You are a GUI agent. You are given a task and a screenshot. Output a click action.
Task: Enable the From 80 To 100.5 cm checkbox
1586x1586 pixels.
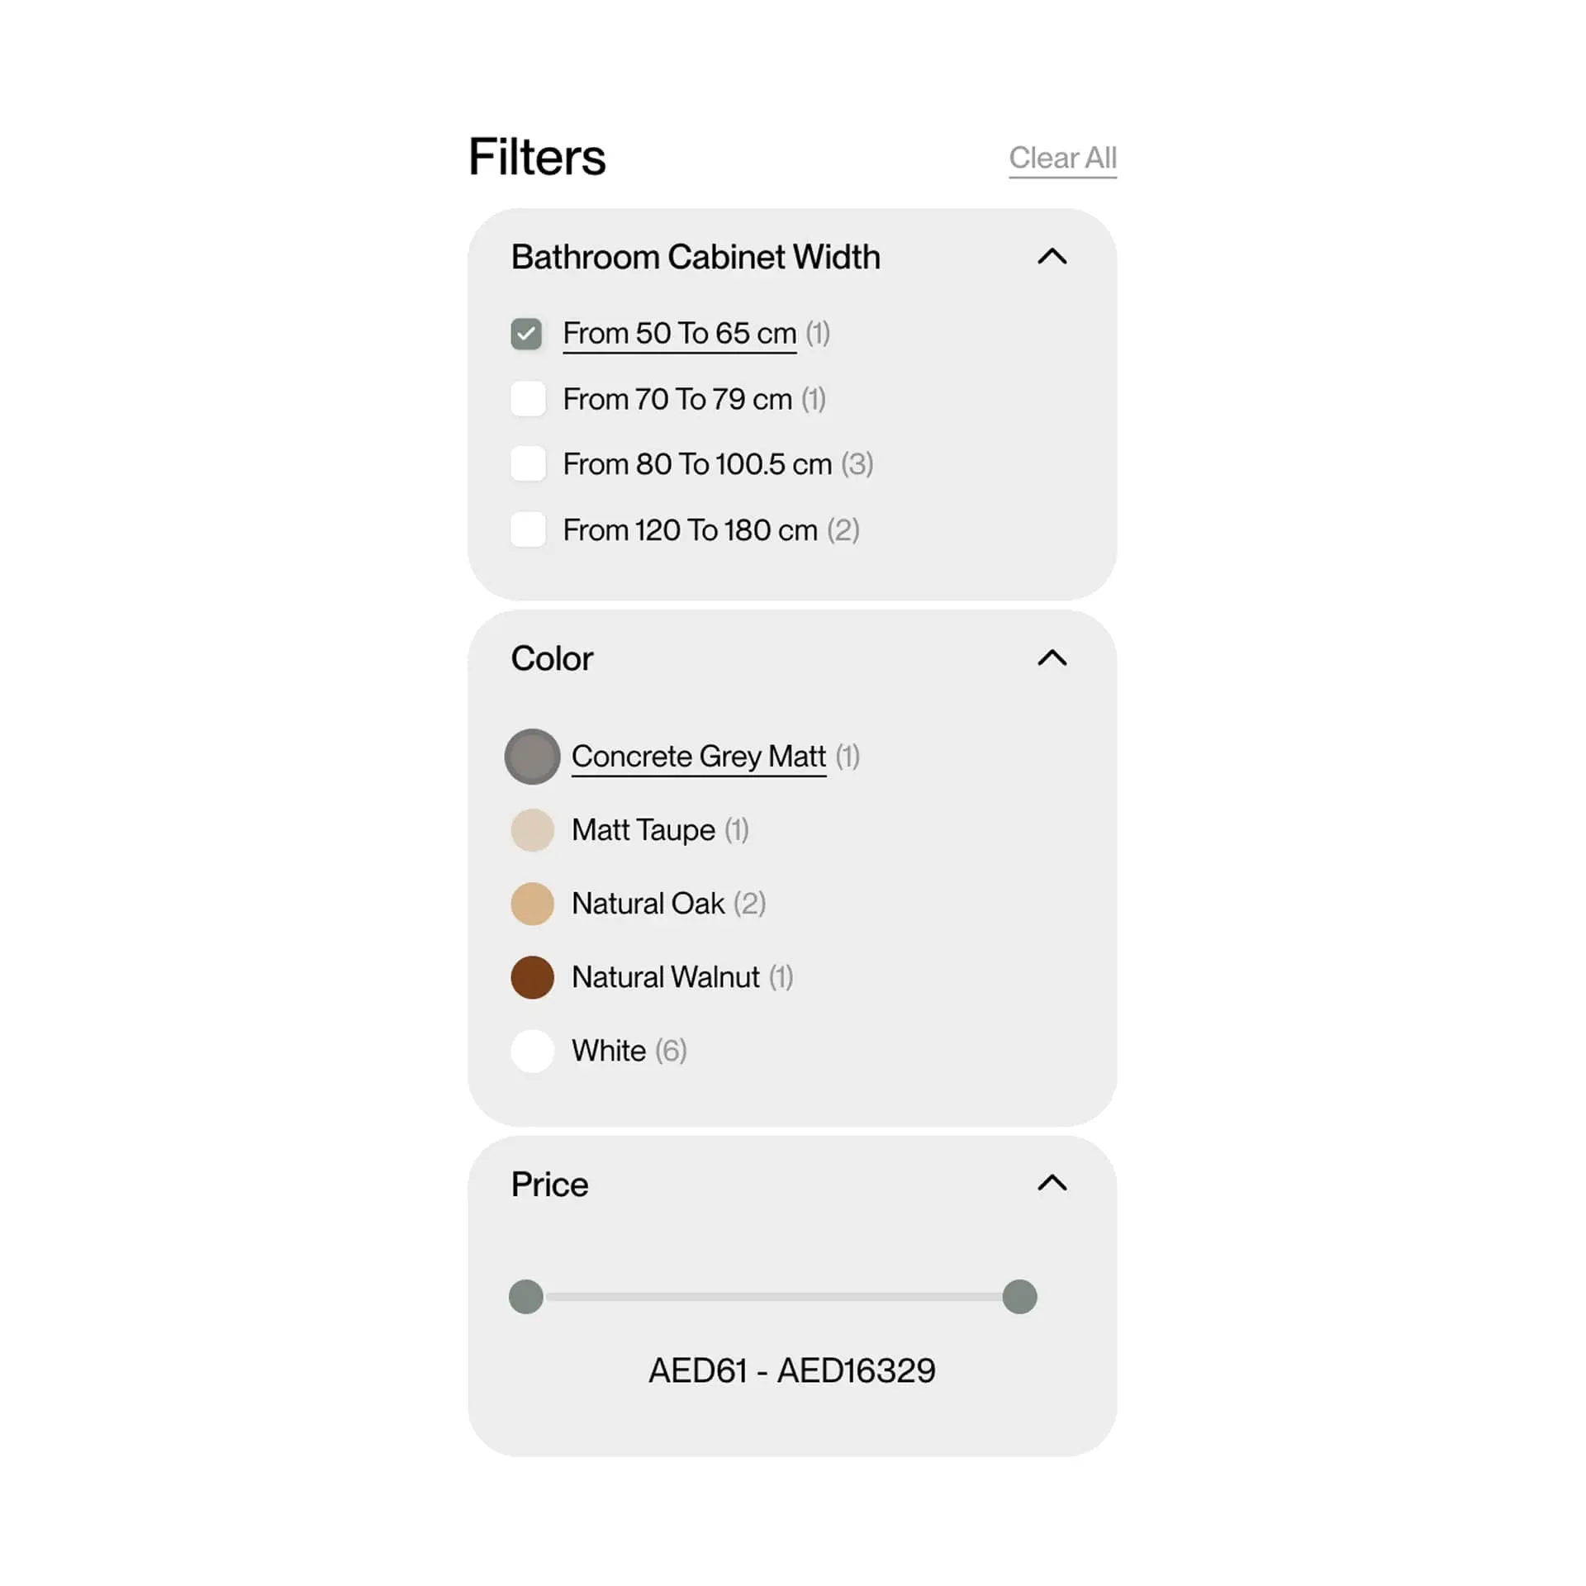[x=528, y=464]
